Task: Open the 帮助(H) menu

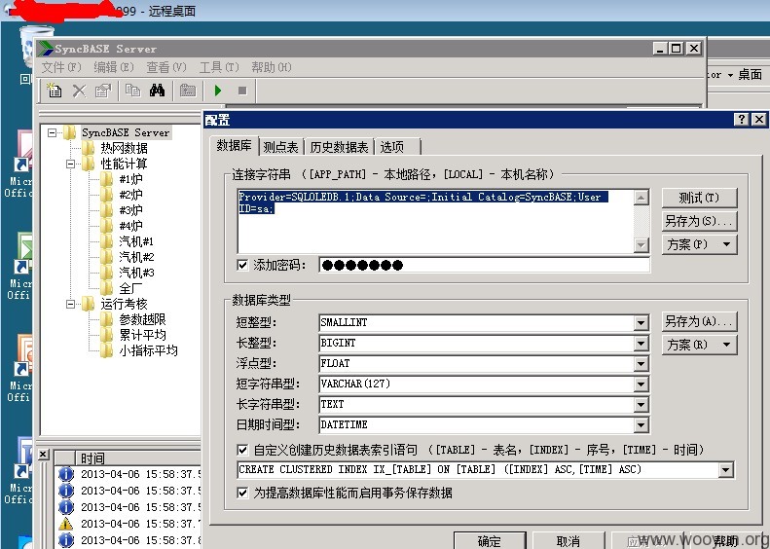Action: pyautogui.click(x=271, y=67)
